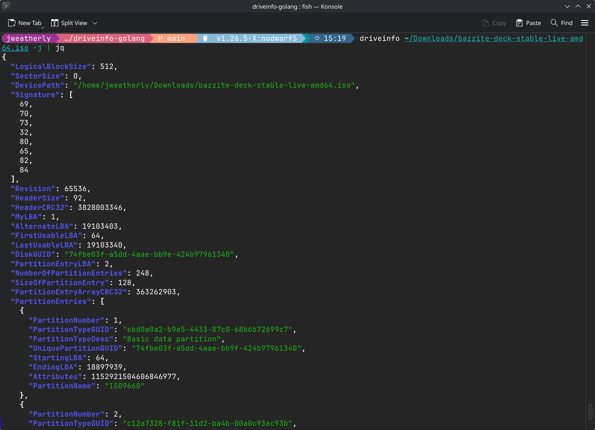Click the EndingLBA value 18897939

click(105, 367)
